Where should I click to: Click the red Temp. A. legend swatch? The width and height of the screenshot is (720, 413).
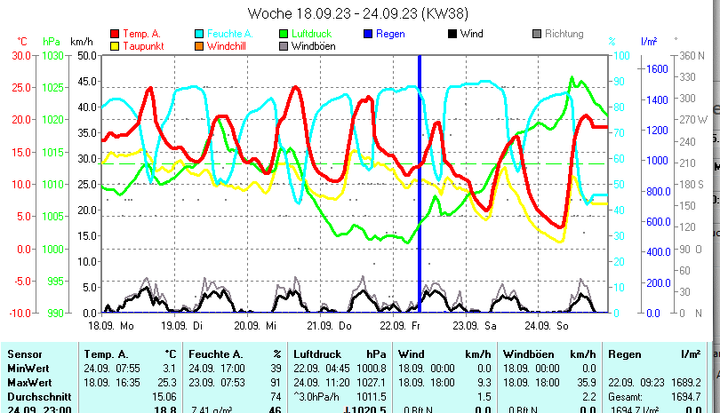116,35
